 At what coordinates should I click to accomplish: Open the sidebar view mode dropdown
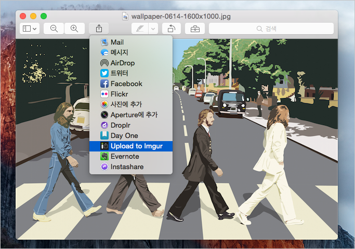pyautogui.click(x=30, y=29)
